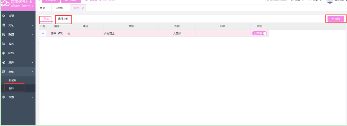Select the 凭证 voucher sidebar icon

tap(4, 25)
